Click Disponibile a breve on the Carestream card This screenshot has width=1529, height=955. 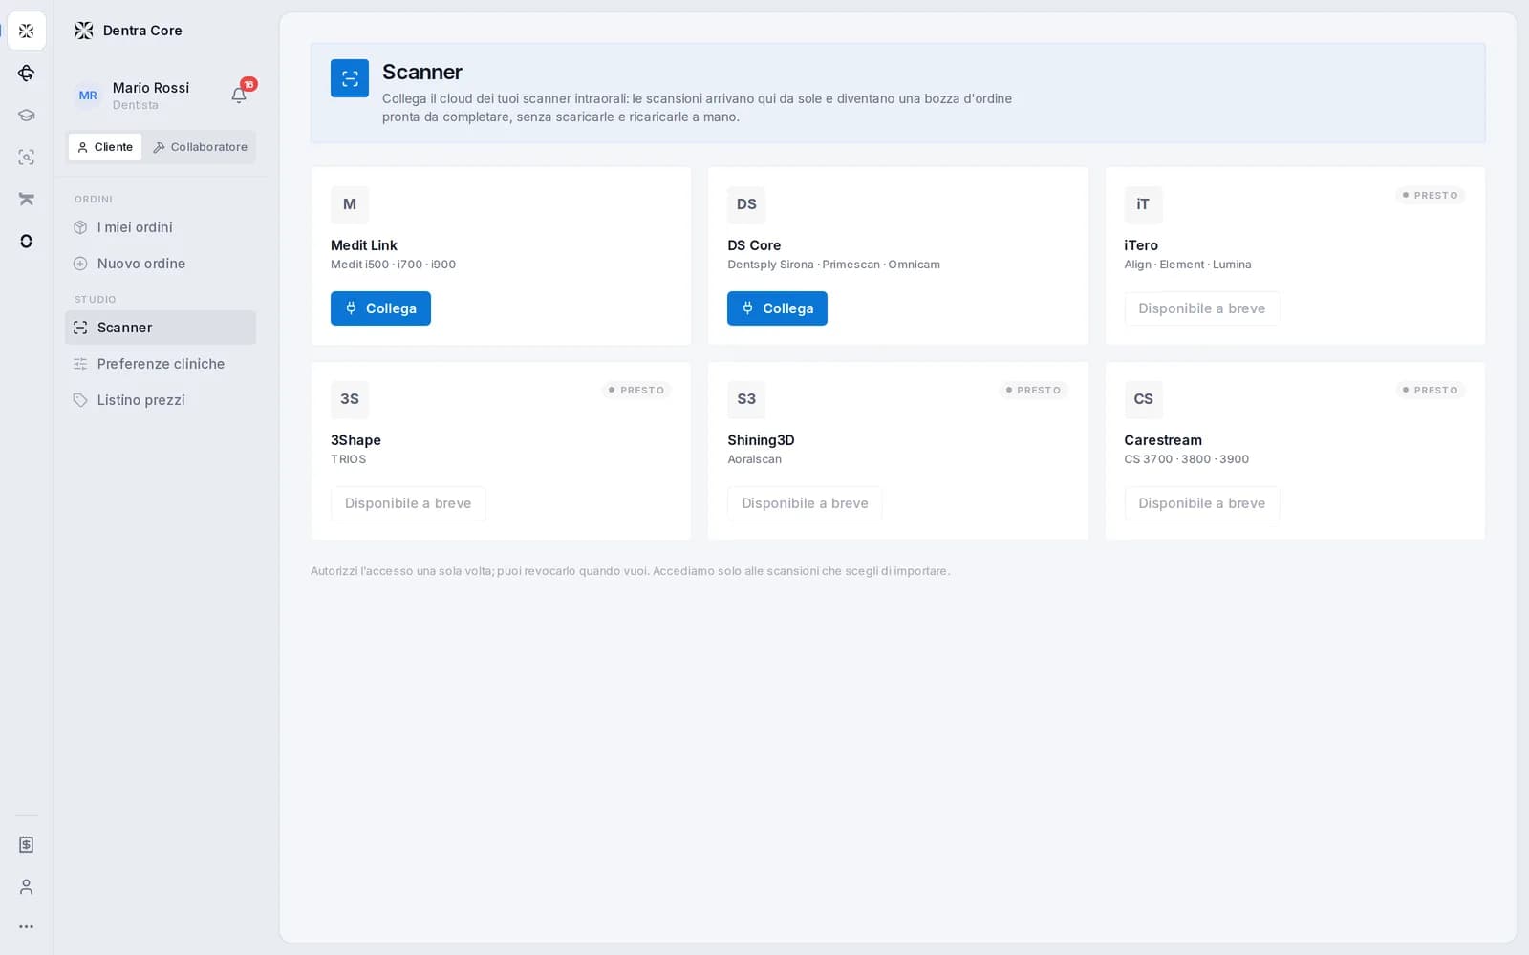point(1201,503)
